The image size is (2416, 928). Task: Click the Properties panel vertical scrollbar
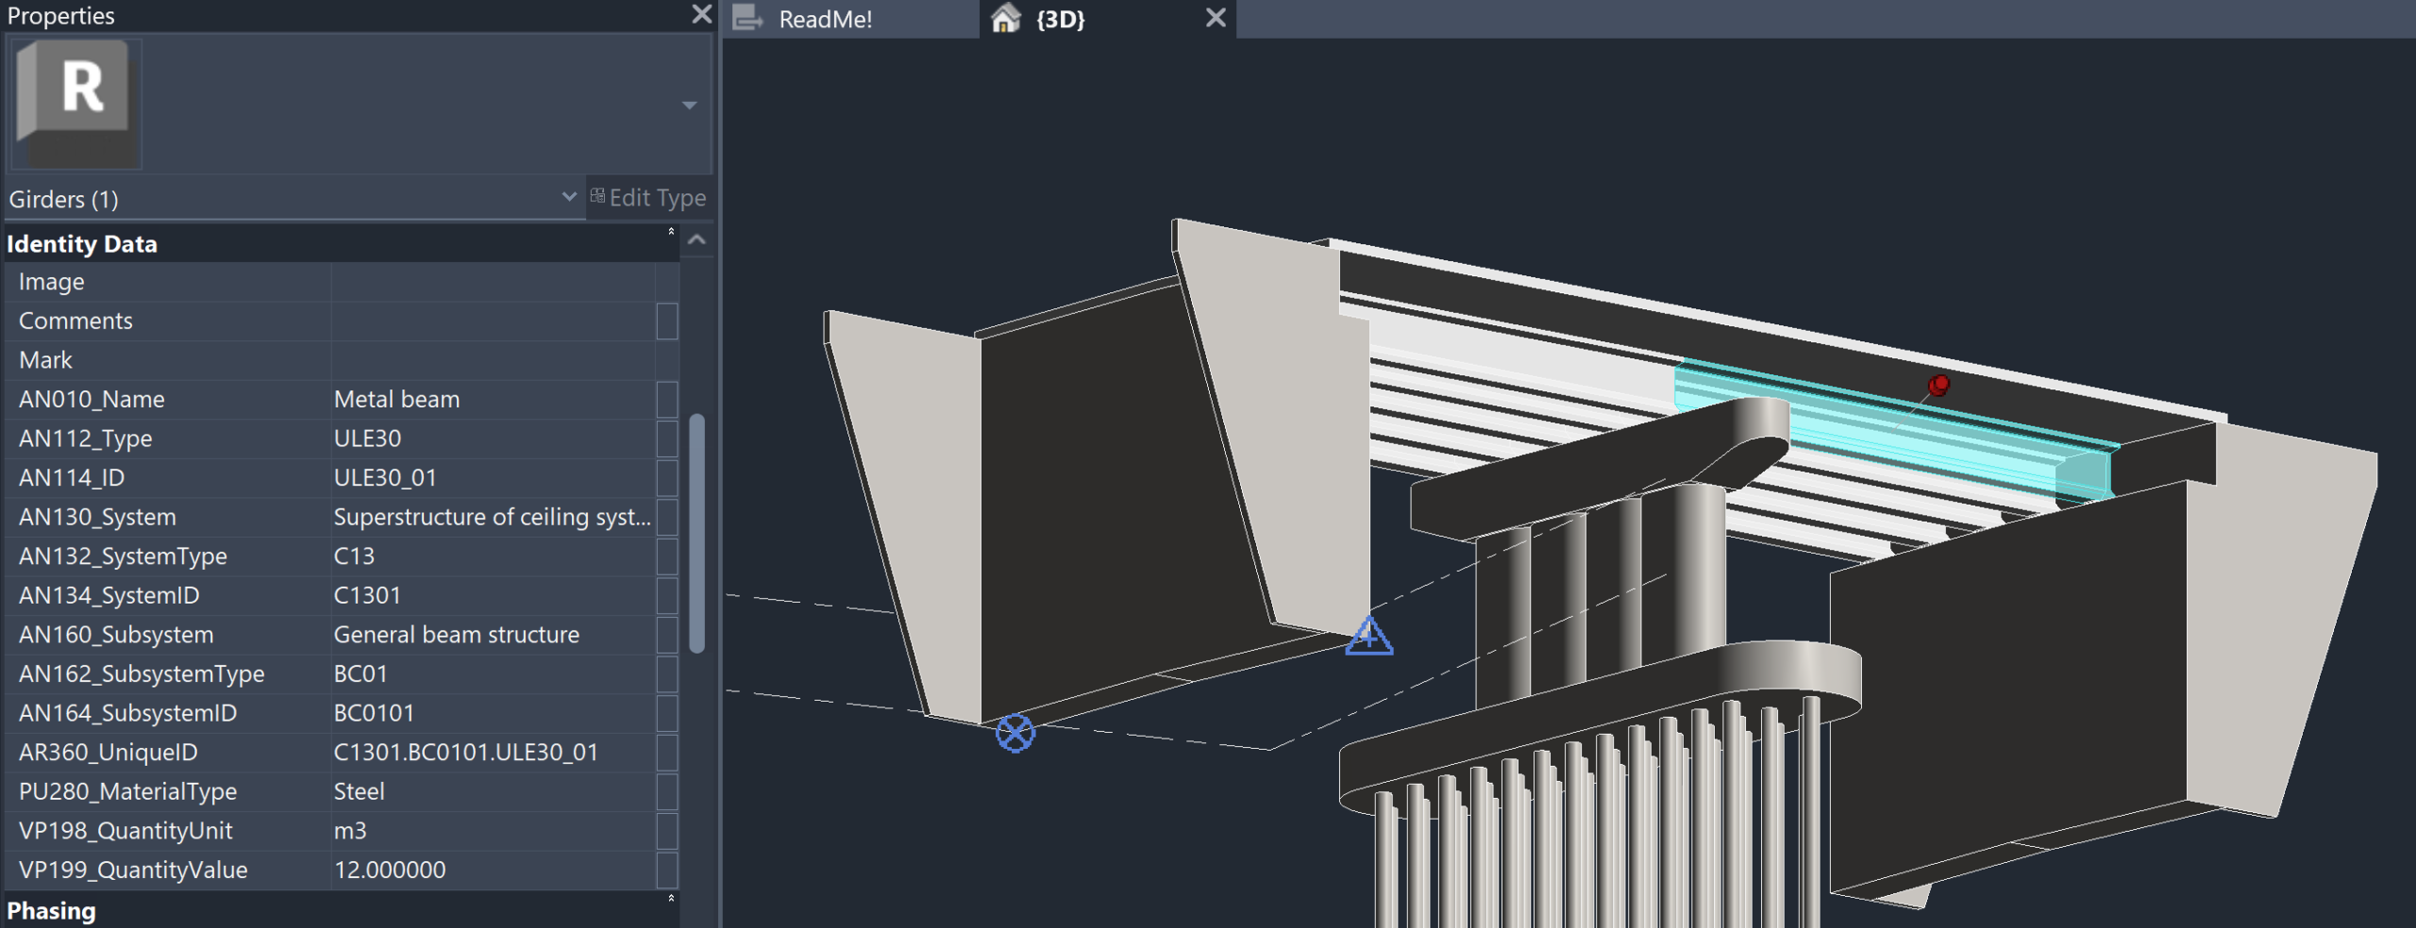pyautogui.click(x=696, y=533)
